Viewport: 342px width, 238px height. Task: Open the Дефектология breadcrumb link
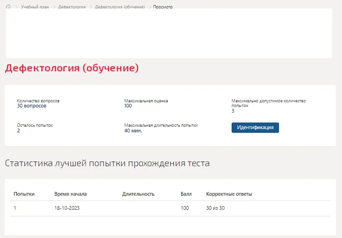point(72,7)
